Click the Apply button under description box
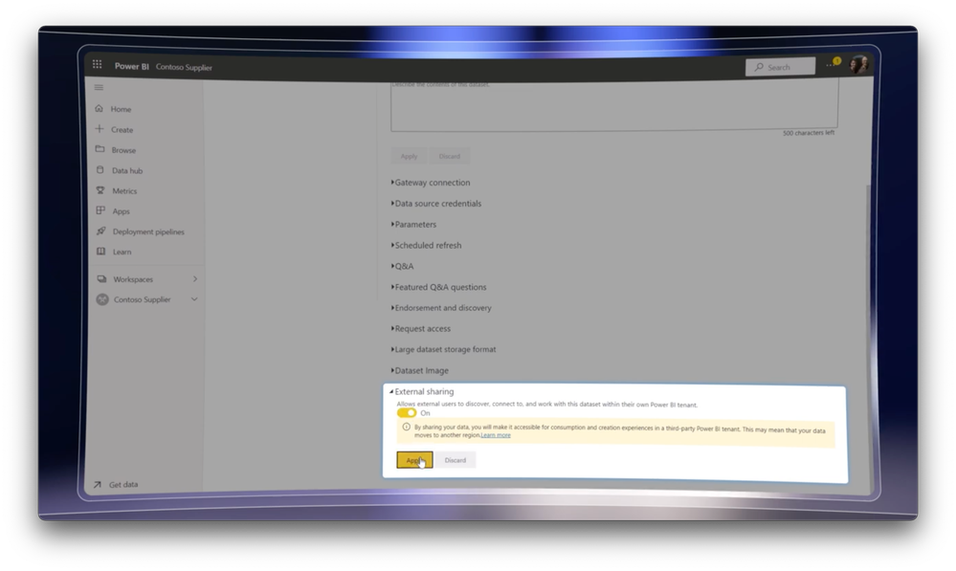956x571 pixels. pyautogui.click(x=409, y=156)
